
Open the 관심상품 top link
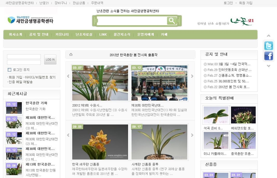click(x=79, y=3)
